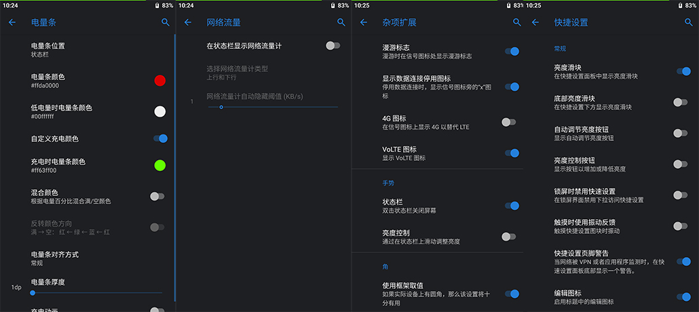Open search on the 网络流量 screen
The width and height of the screenshot is (699, 312).
point(341,22)
